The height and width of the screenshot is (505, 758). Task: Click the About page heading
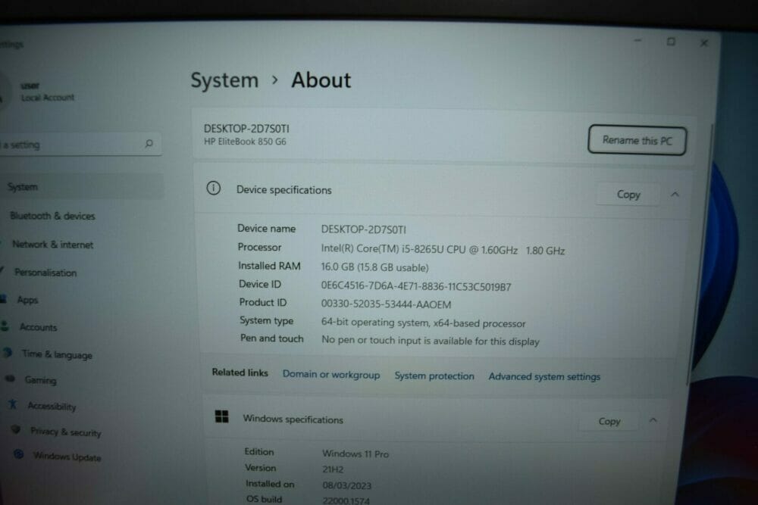coord(321,80)
